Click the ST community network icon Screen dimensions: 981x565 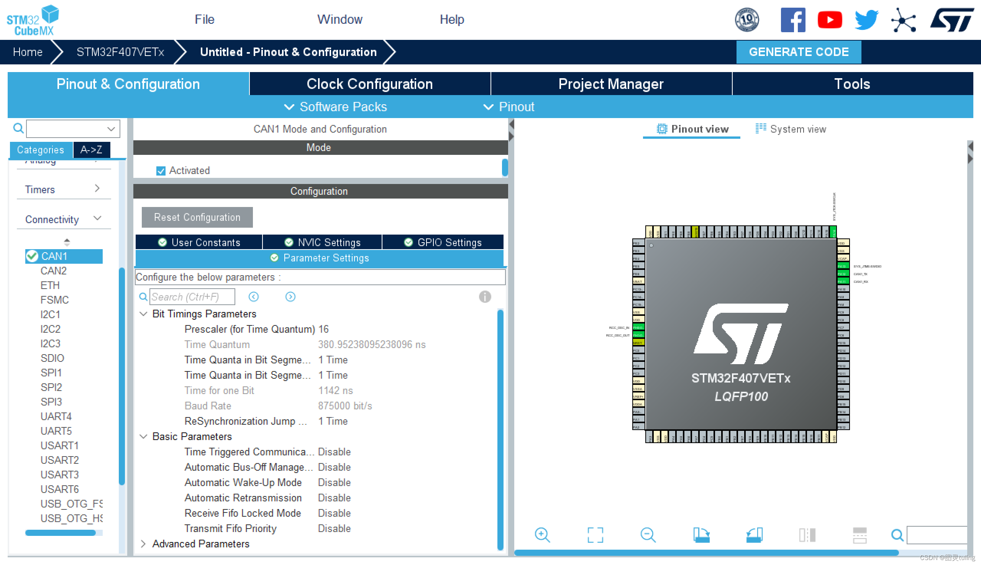(x=904, y=20)
